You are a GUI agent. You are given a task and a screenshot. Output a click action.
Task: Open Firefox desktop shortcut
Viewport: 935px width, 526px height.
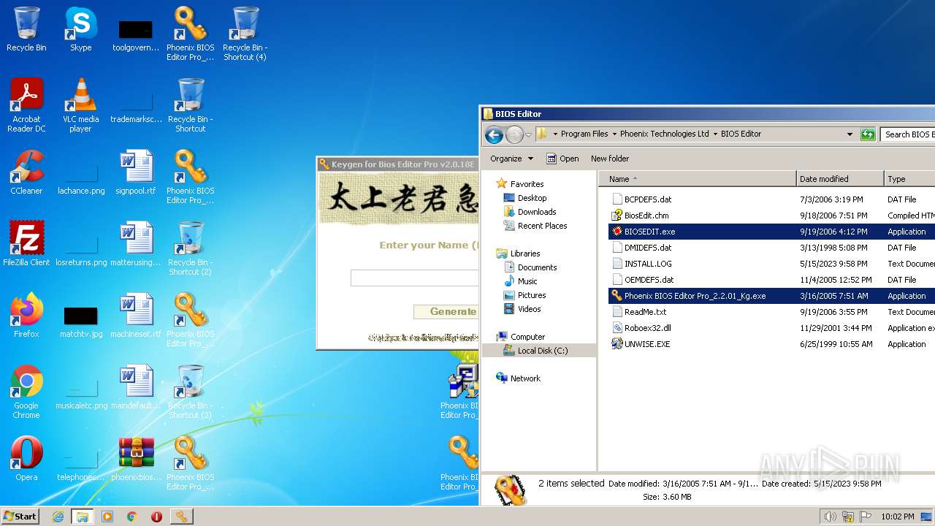point(26,316)
